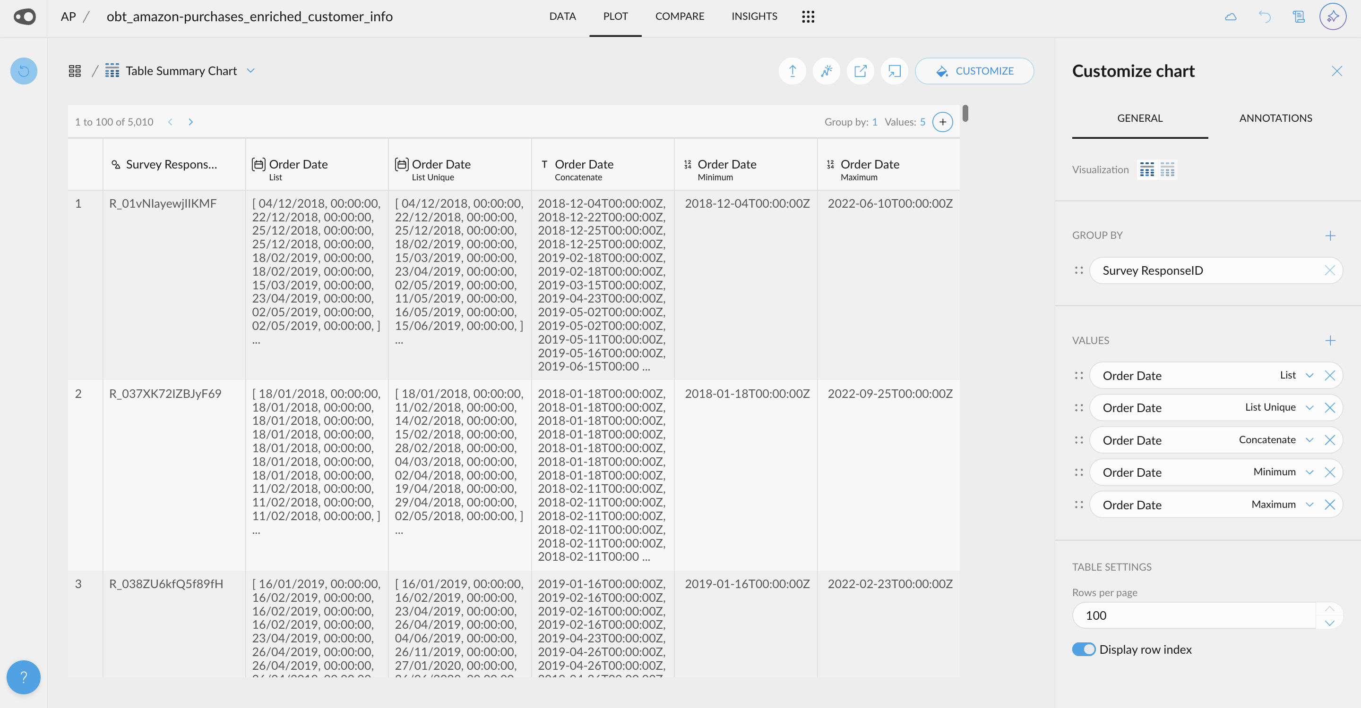Click the Order Date Minimum column header

[x=745, y=164]
